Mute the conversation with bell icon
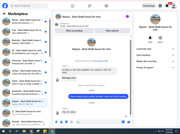The width and height of the screenshot is (180, 134). 150,38
